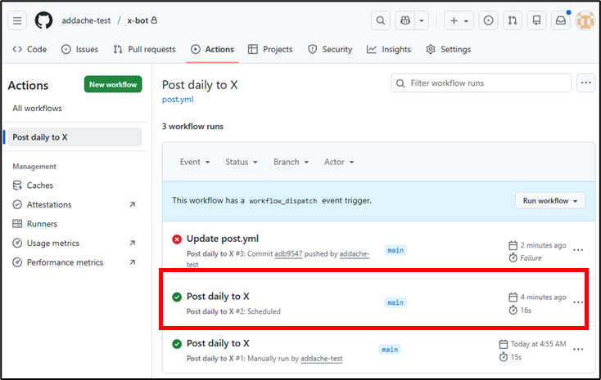The image size is (601, 380).
Task: Open the search magnifier in header
Action: (381, 20)
